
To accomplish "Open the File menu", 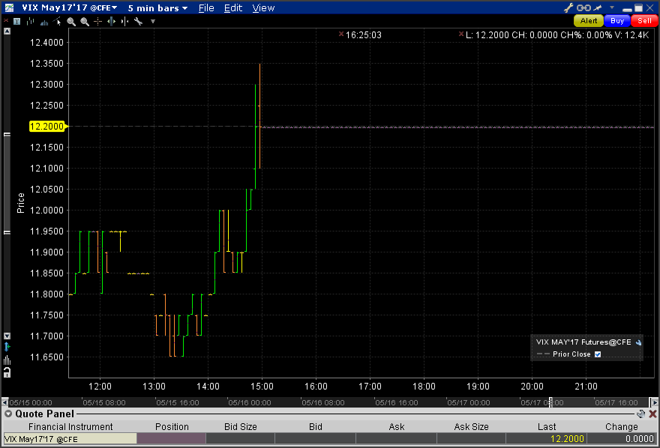I will click(x=206, y=8).
